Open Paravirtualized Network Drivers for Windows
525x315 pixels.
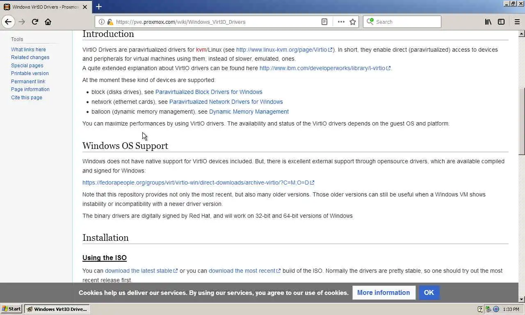coord(226,102)
